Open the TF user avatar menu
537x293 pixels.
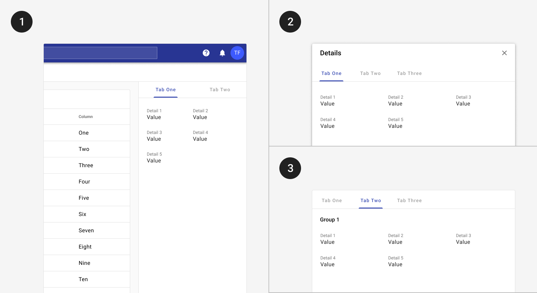237,53
